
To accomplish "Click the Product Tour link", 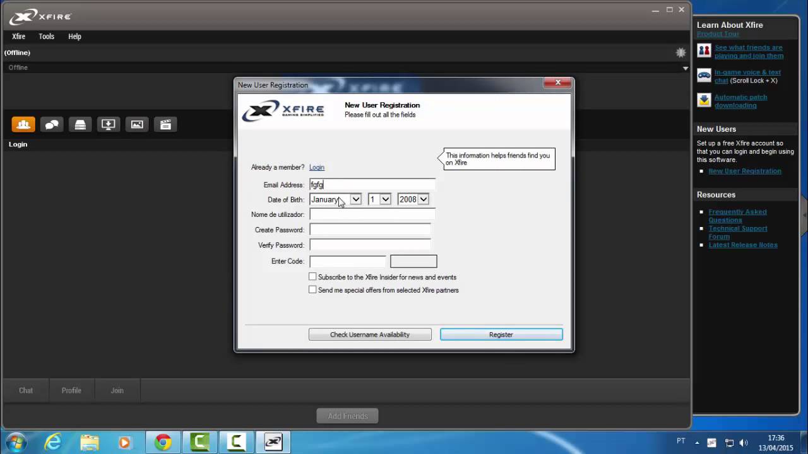I will click(x=718, y=34).
